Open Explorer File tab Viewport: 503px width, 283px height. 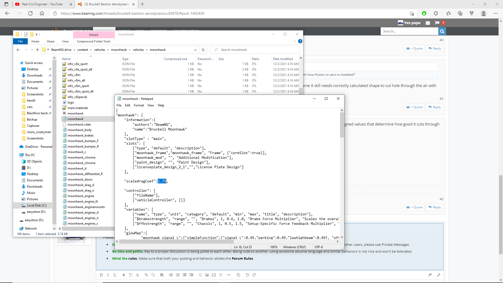(20, 41)
